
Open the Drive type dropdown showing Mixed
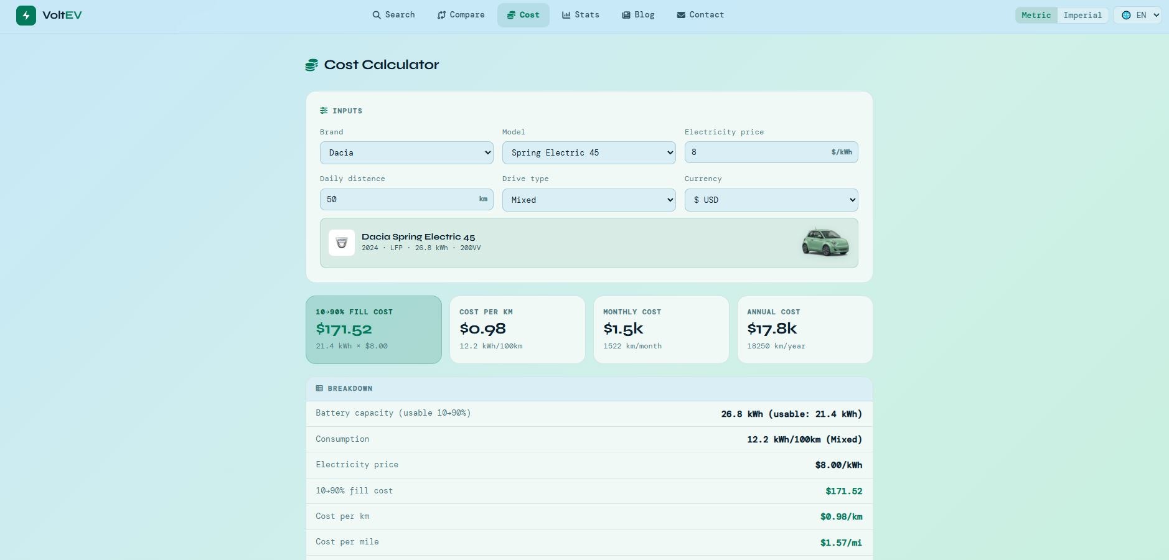tap(589, 200)
